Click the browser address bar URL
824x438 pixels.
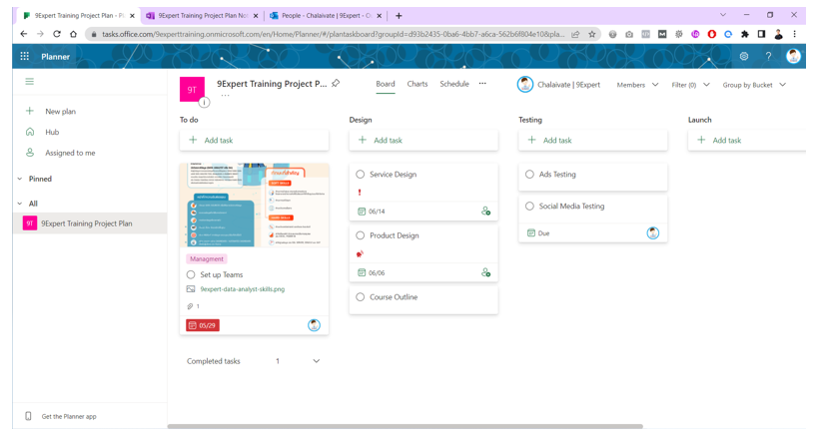coord(334,34)
